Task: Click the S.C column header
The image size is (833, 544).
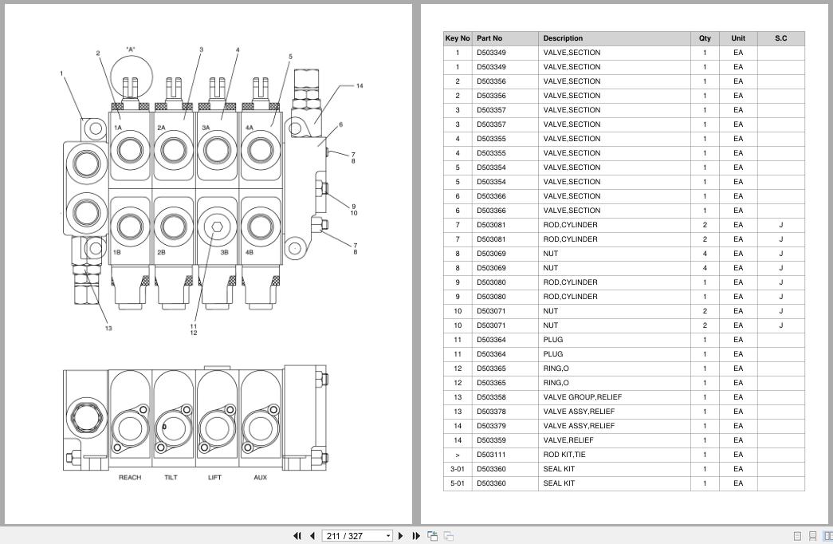Action: click(781, 38)
